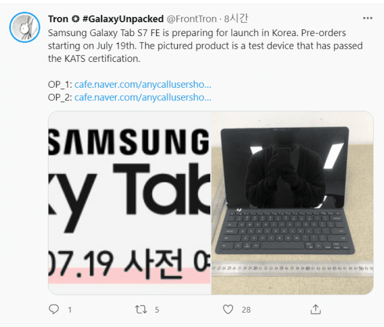Click the @FrontTron handle
This screenshot has width=384, height=327.
pos(192,19)
